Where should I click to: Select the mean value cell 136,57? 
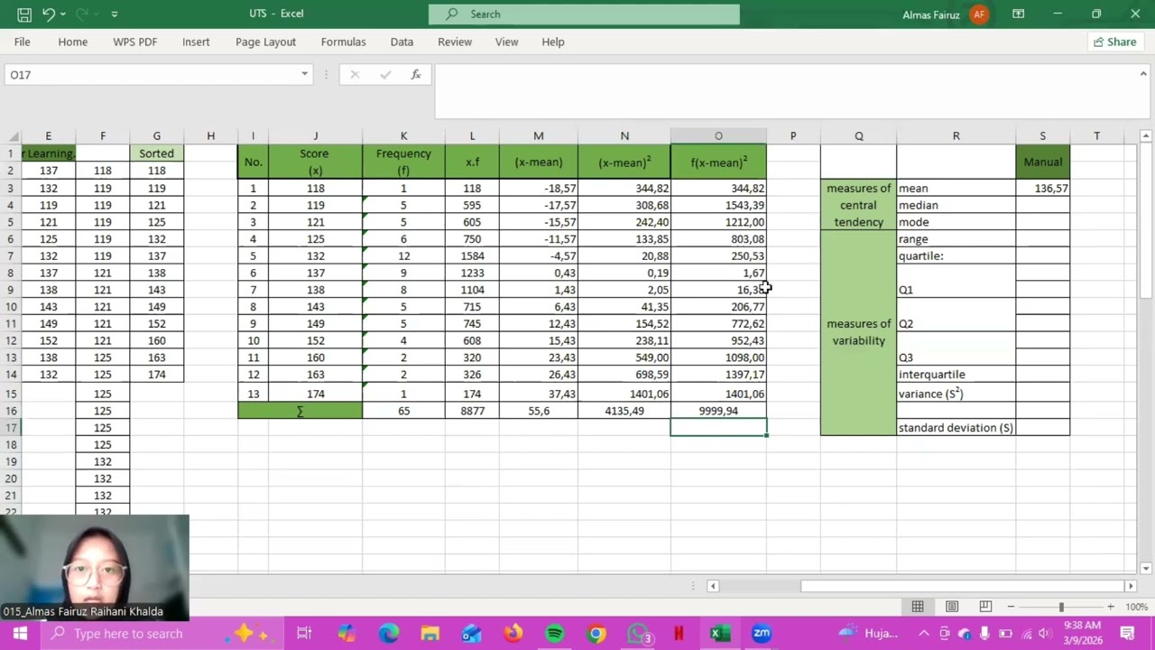coord(1042,189)
